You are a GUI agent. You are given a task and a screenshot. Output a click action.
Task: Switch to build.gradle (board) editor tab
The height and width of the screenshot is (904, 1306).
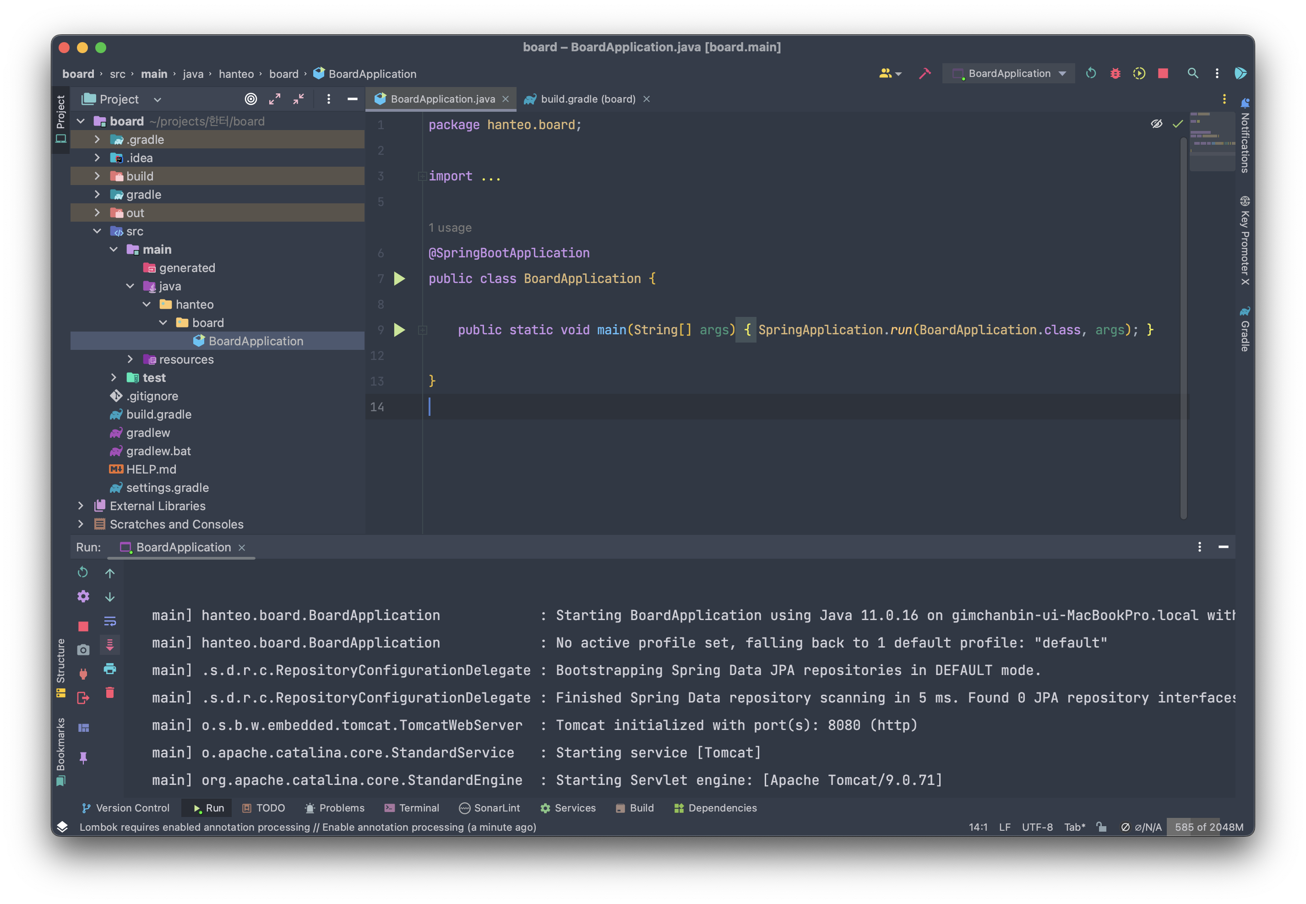coord(588,99)
